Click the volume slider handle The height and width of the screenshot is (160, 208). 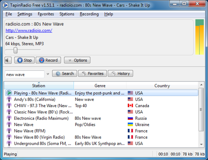(15, 50)
